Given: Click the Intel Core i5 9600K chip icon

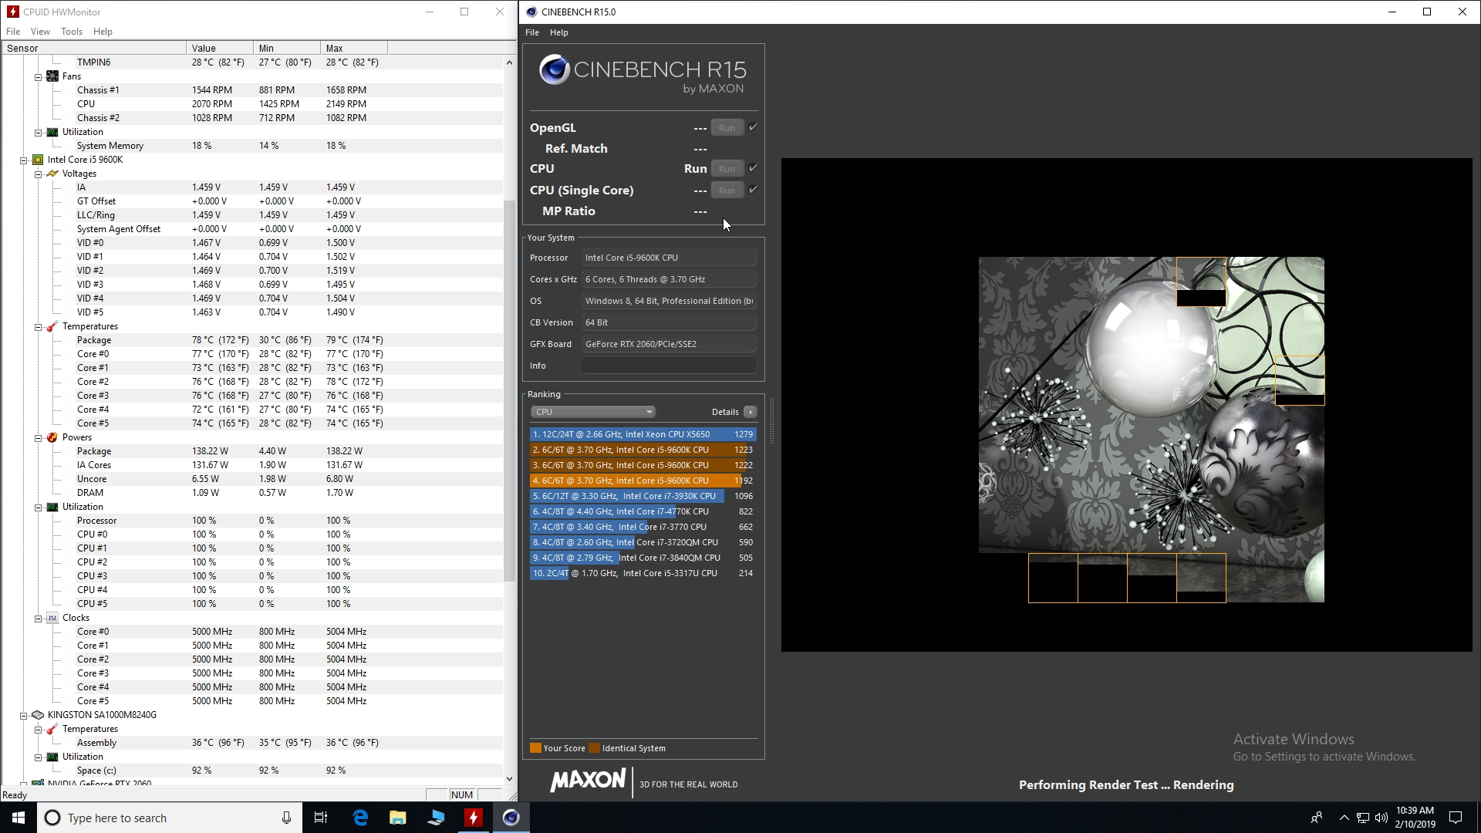Looking at the screenshot, I should pos(38,160).
